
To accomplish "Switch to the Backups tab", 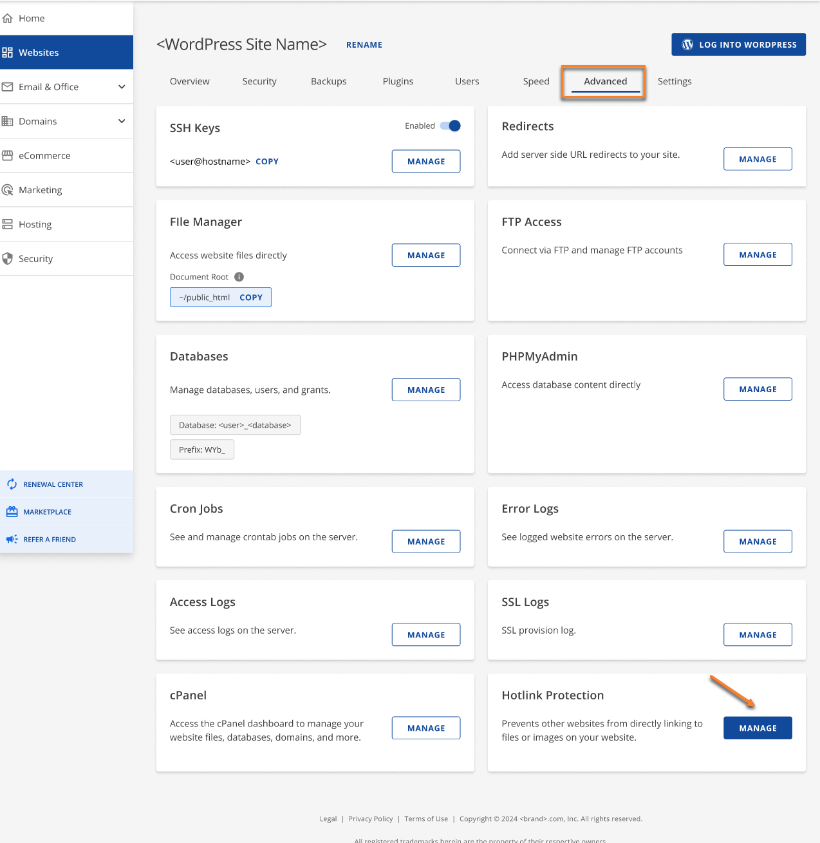I will [328, 81].
